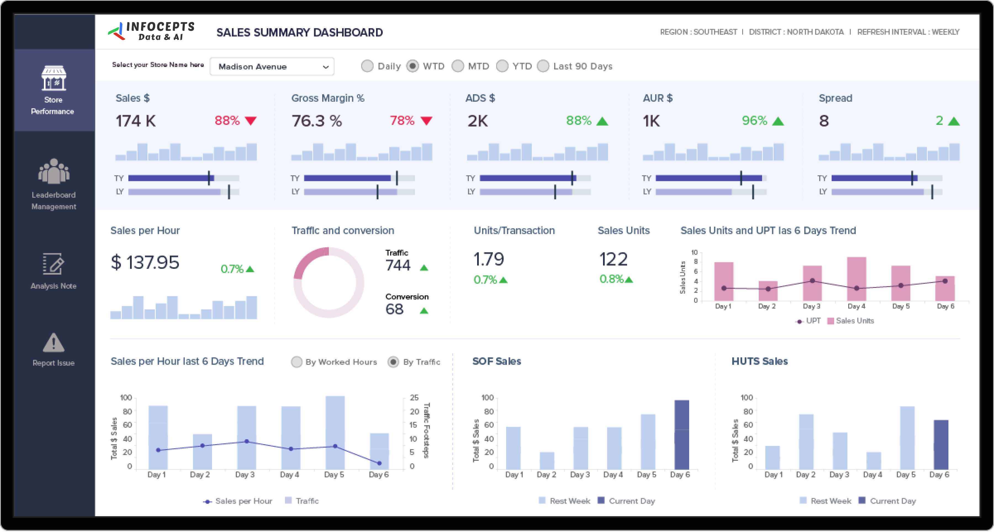Click the Sales per Hour legend entry
Viewport: 994px width, 532px height.
pos(238,501)
